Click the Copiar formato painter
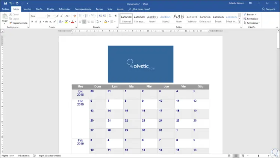Viewport: 280px width, 158px height. point(19,23)
